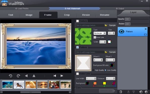
Task: Click the Save to Layer button
Action: click(x=107, y=91)
